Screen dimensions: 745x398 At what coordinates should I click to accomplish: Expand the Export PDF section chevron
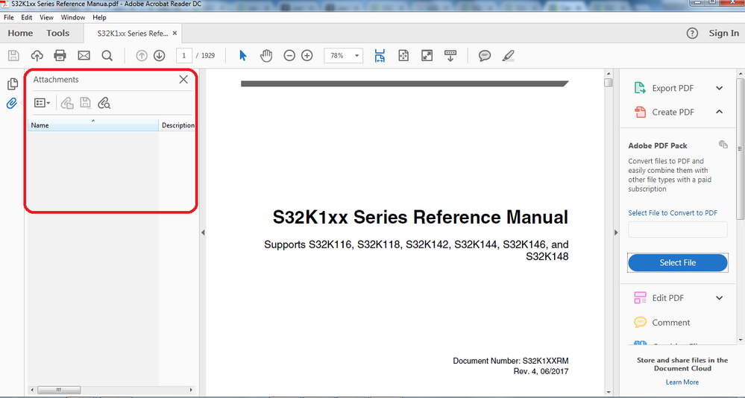[720, 88]
